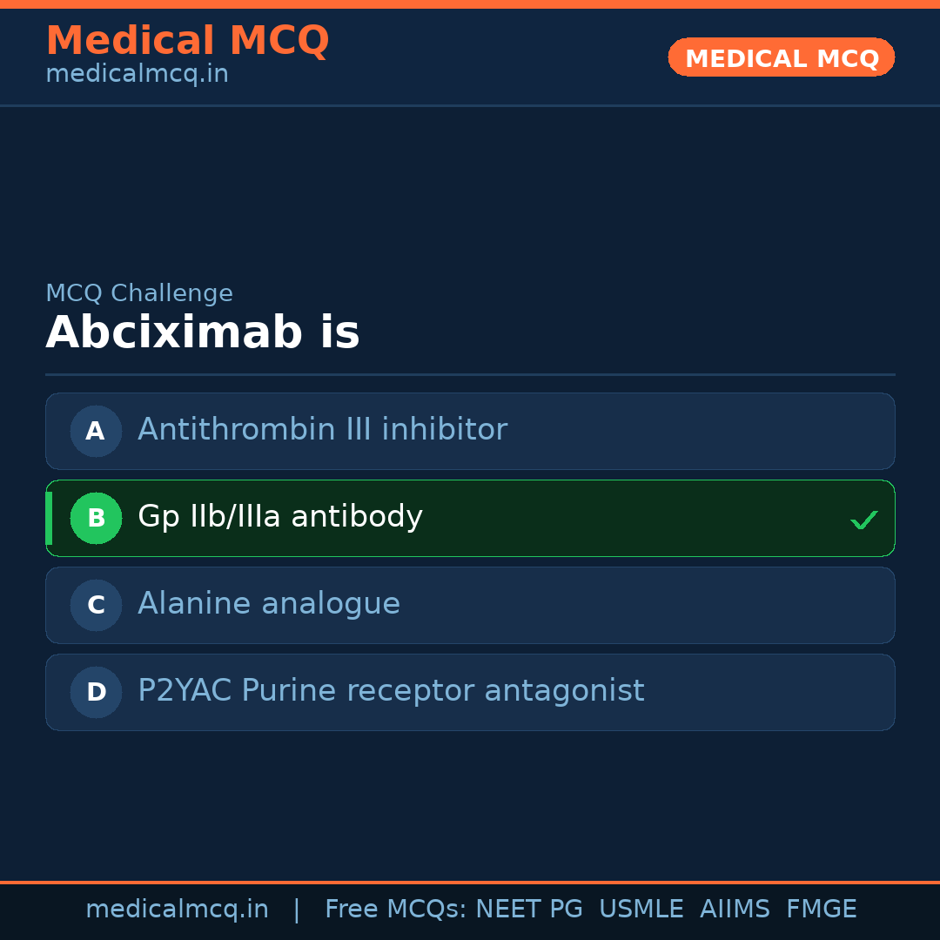
Task: Expand the MCQ Challenge header
Action: coord(139,293)
